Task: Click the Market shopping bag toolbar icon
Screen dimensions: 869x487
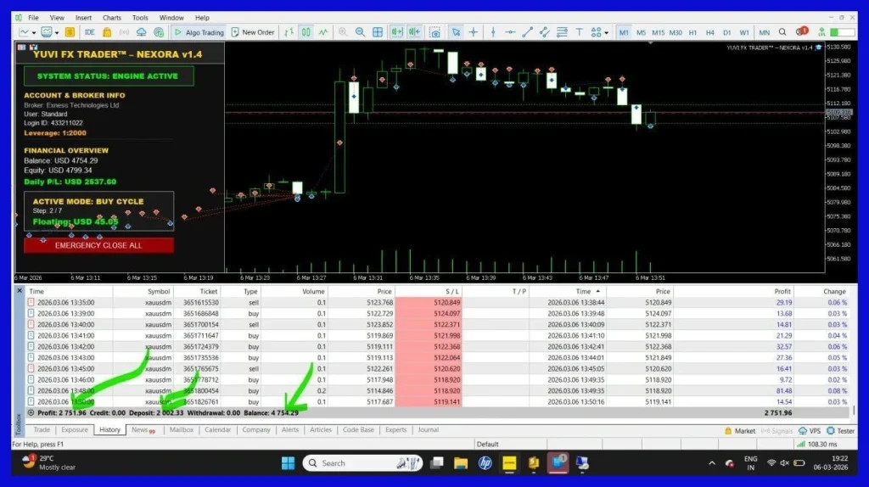Action: 107,32
